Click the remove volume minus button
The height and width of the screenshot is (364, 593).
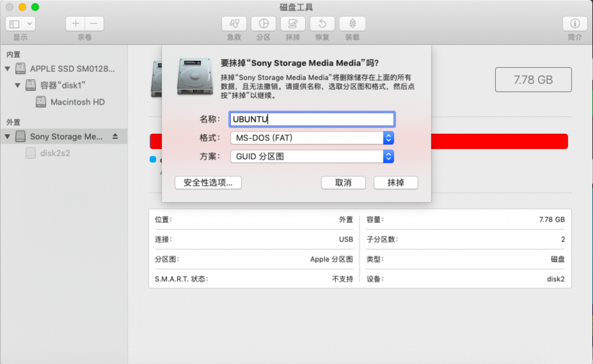click(94, 24)
